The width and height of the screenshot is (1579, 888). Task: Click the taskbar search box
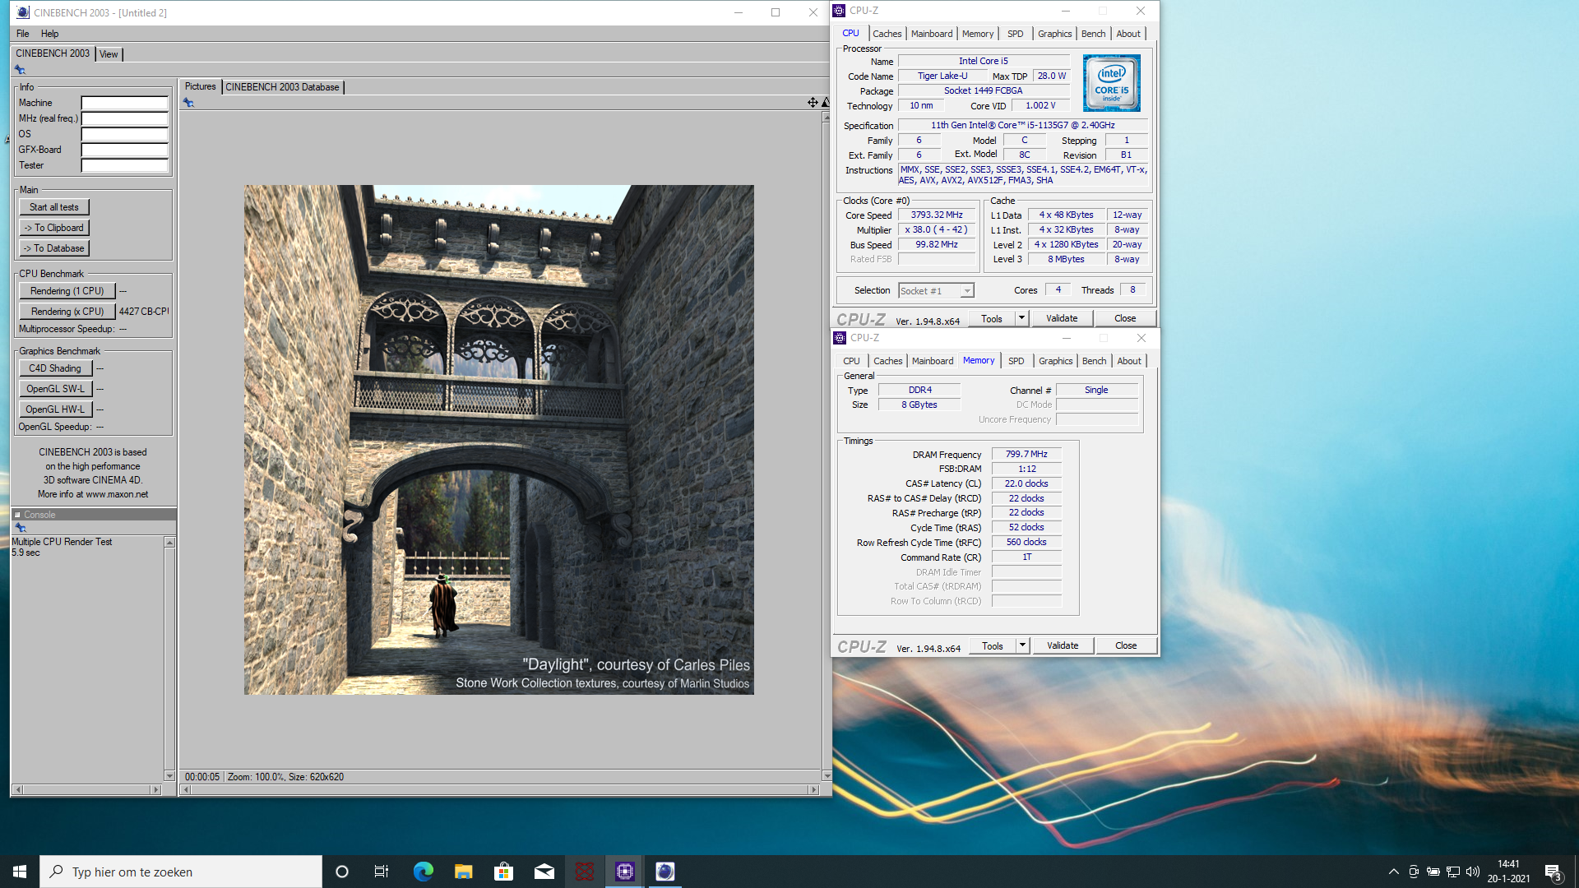coord(181,872)
